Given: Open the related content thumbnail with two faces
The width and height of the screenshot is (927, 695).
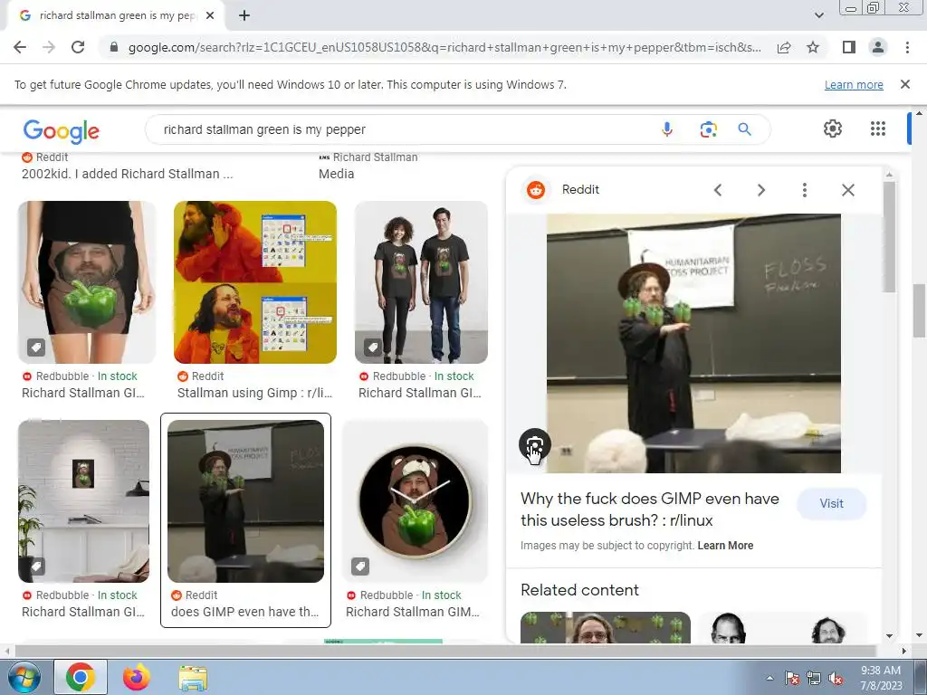Looking at the screenshot, I should point(783,628).
